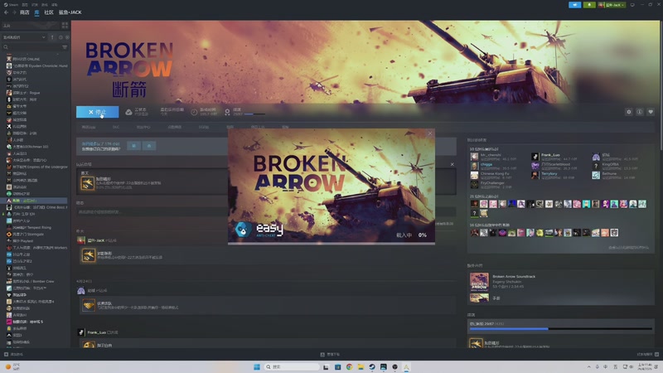Open the green notifications bell
663x373 pixels.
(x=589, y=5)
